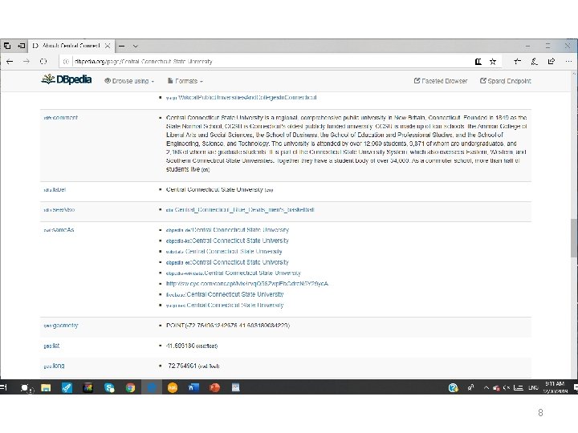Open the dbpedia-wikidata Central Connecticut State University link
Screen dimensions: 578x433
pyautogui.click(x=234, y=273)
